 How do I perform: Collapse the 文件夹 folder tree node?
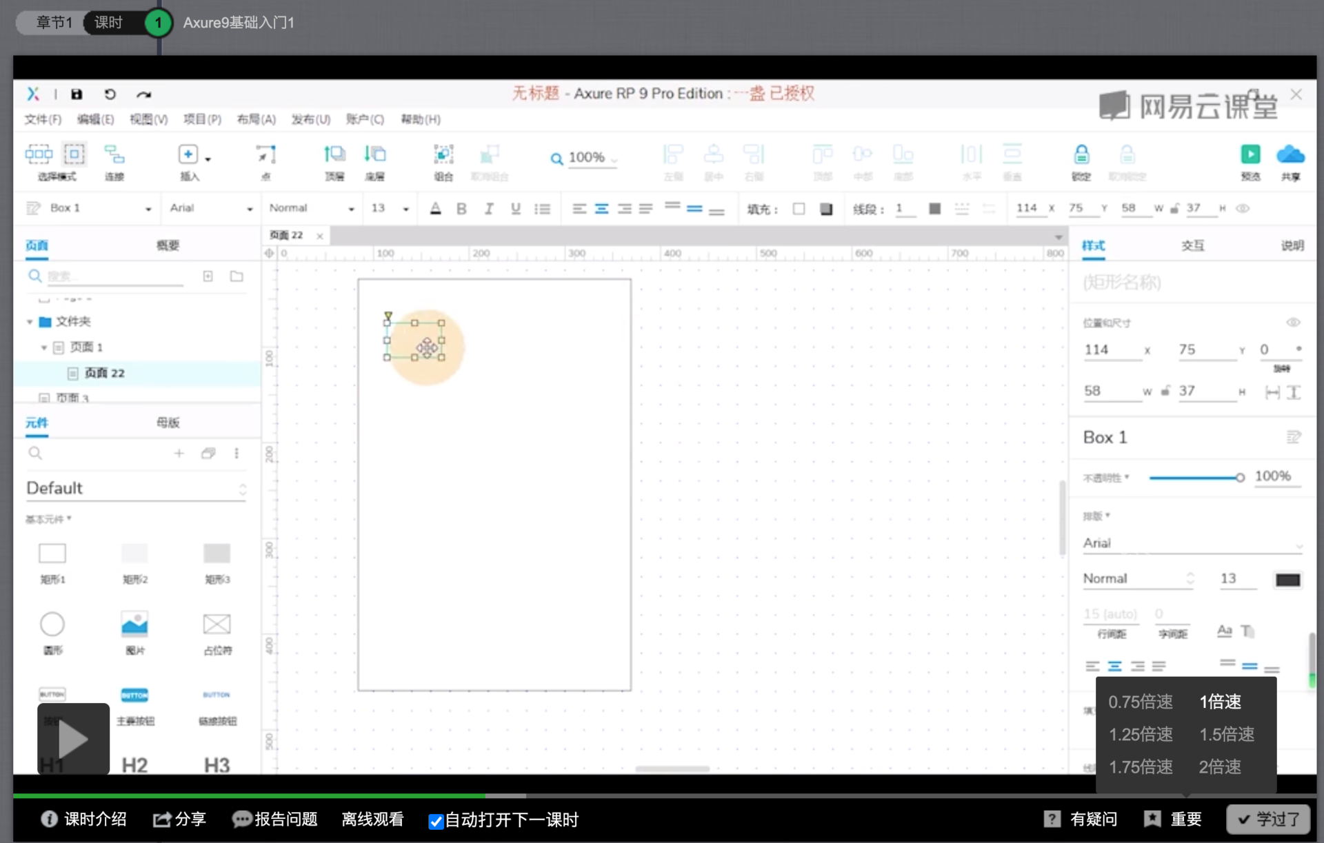(x=30, y=322)
